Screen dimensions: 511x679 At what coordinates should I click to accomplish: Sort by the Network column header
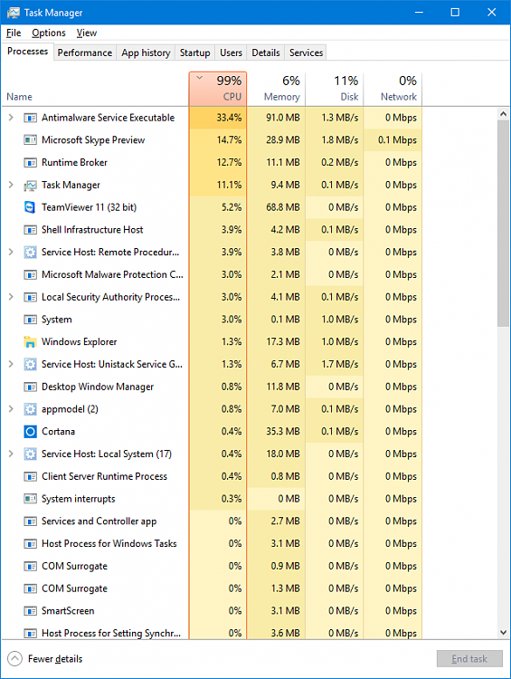coord(393,89)
